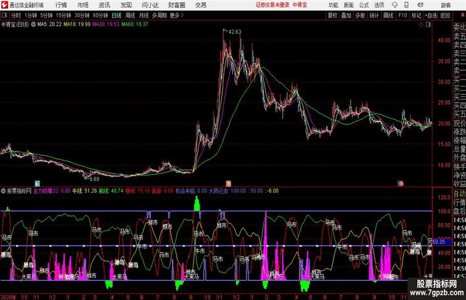Click the MA5: 20.22 value label
Image resolution: width=466 pixels, height=300 pixels.
click(49, 25)
